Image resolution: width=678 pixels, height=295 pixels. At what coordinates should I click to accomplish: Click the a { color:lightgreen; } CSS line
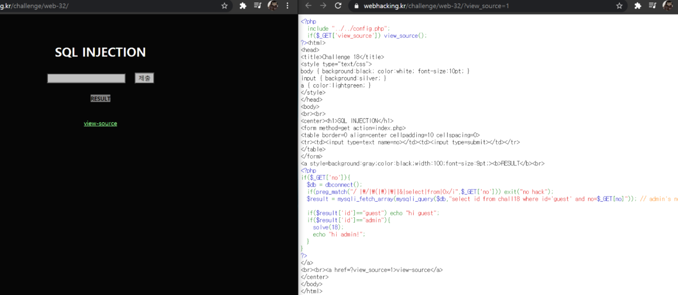coord(336,85)
